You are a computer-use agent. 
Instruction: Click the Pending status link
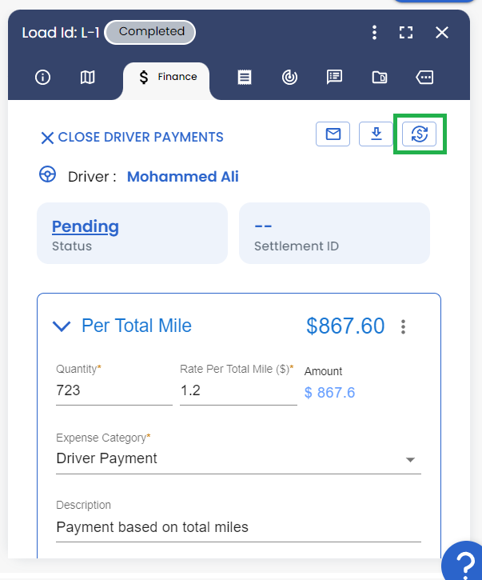(x=86, y=226)
